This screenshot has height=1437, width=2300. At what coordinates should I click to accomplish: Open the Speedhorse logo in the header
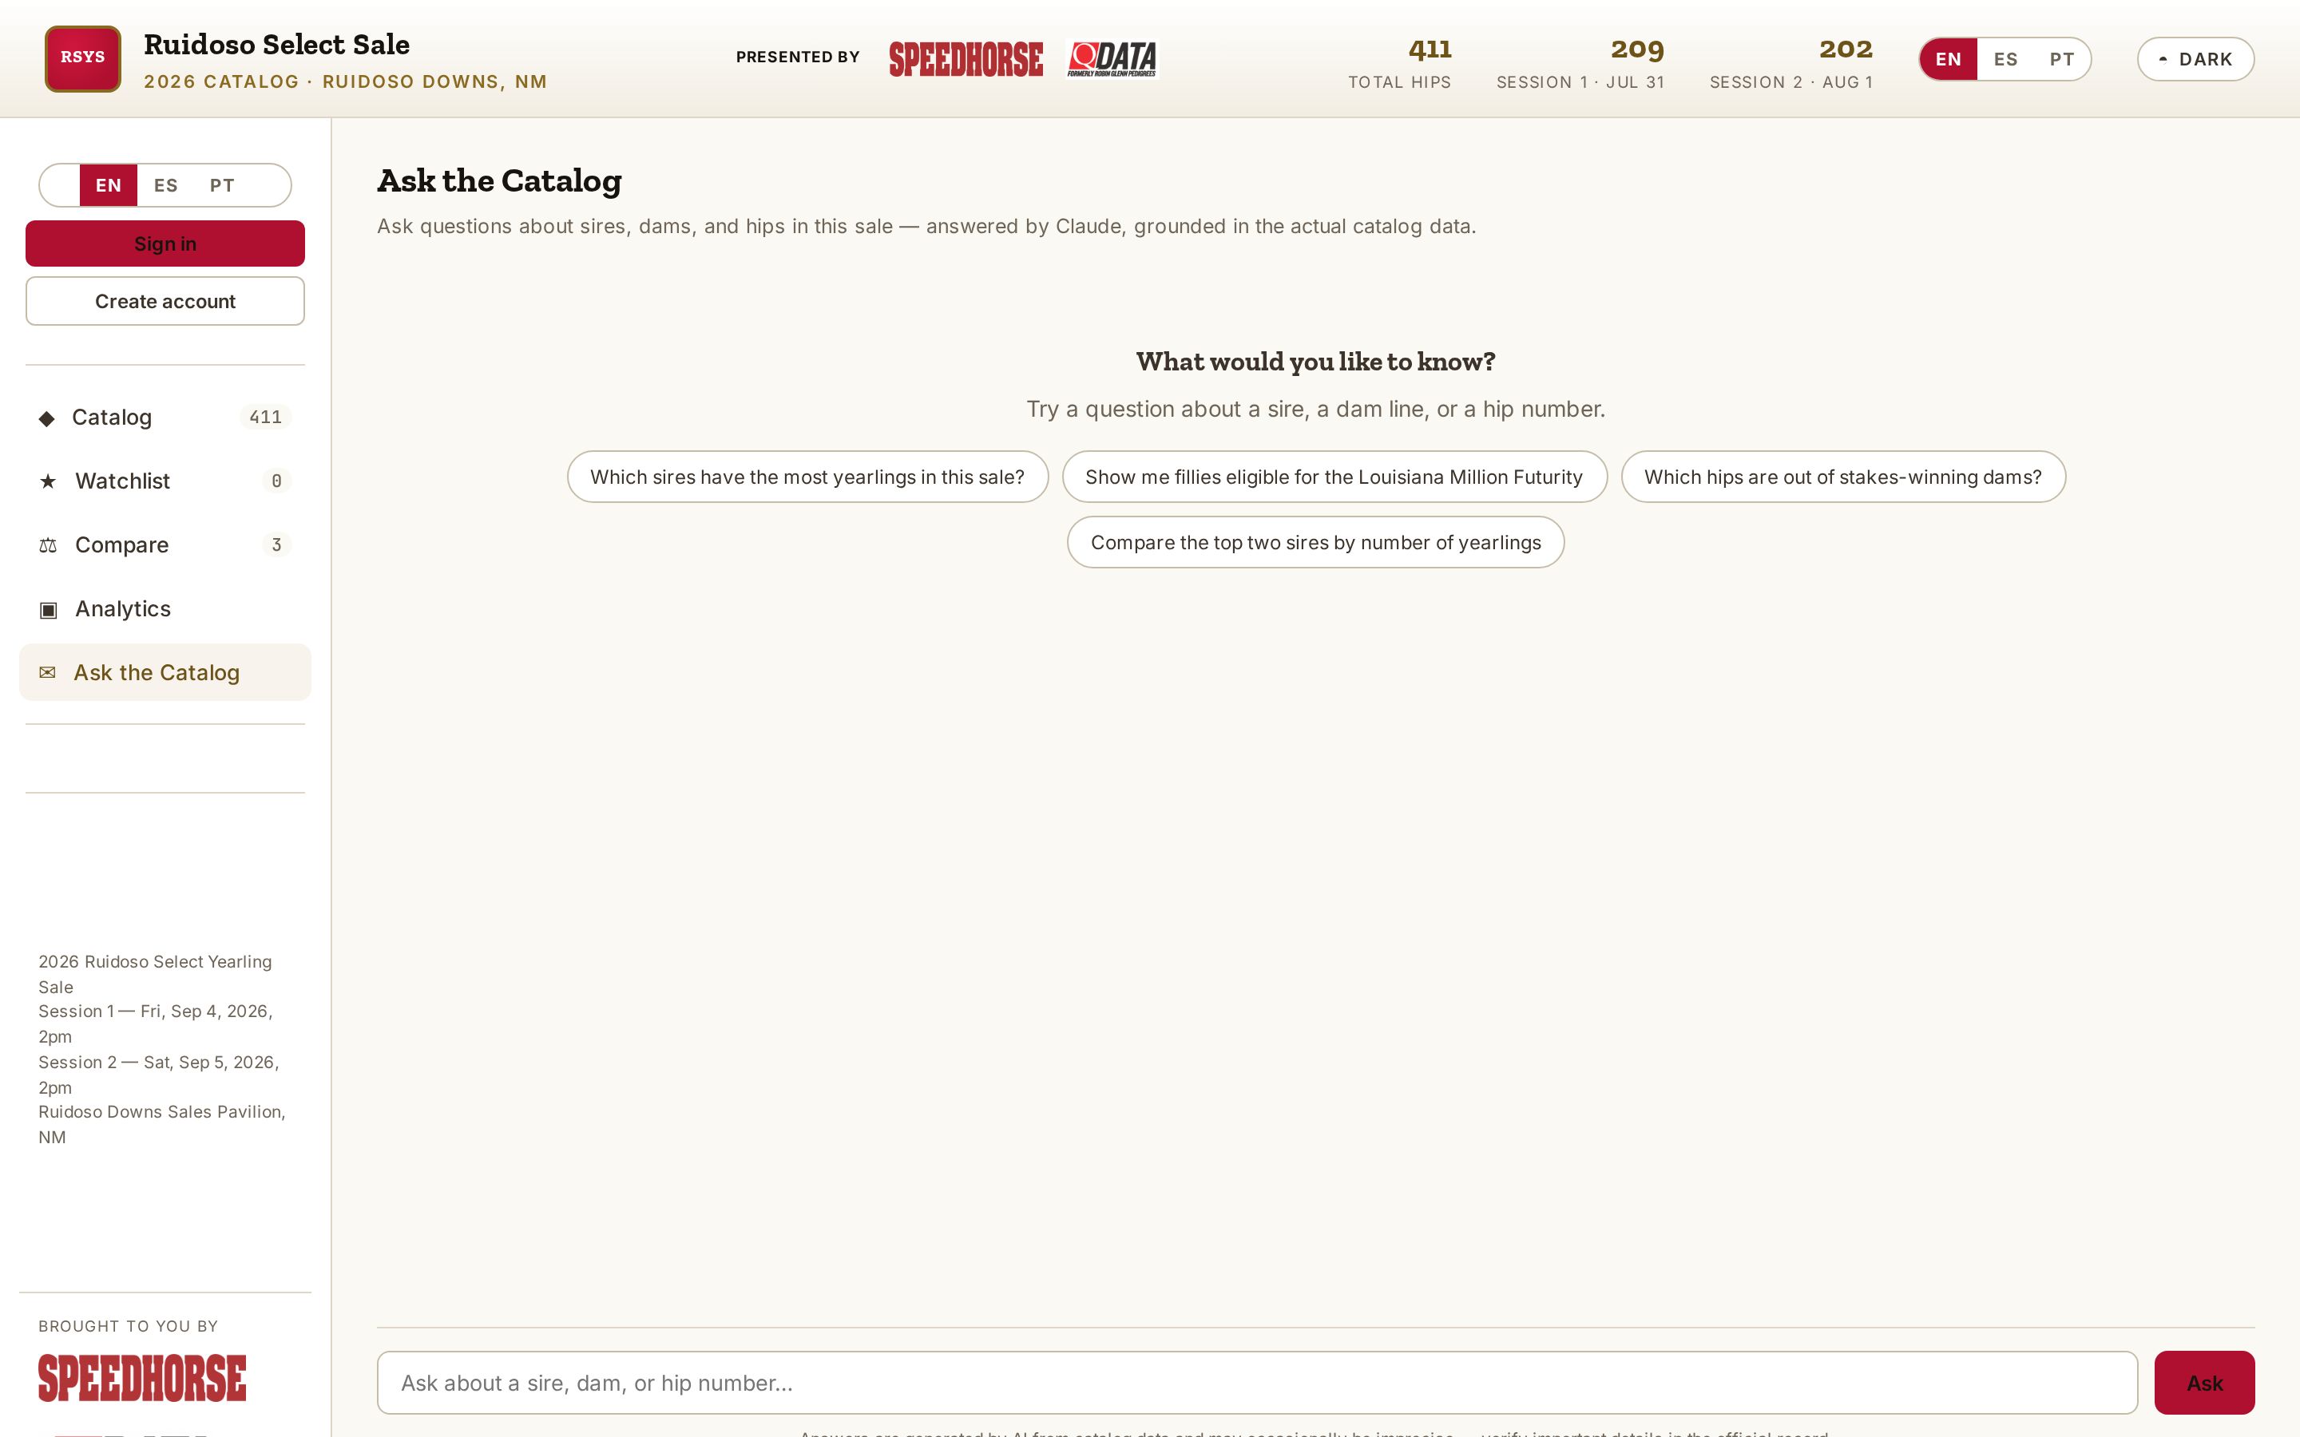pos(966,59)
